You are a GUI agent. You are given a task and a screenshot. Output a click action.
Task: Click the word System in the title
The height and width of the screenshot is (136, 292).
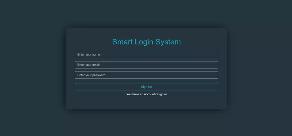[168, 42]
